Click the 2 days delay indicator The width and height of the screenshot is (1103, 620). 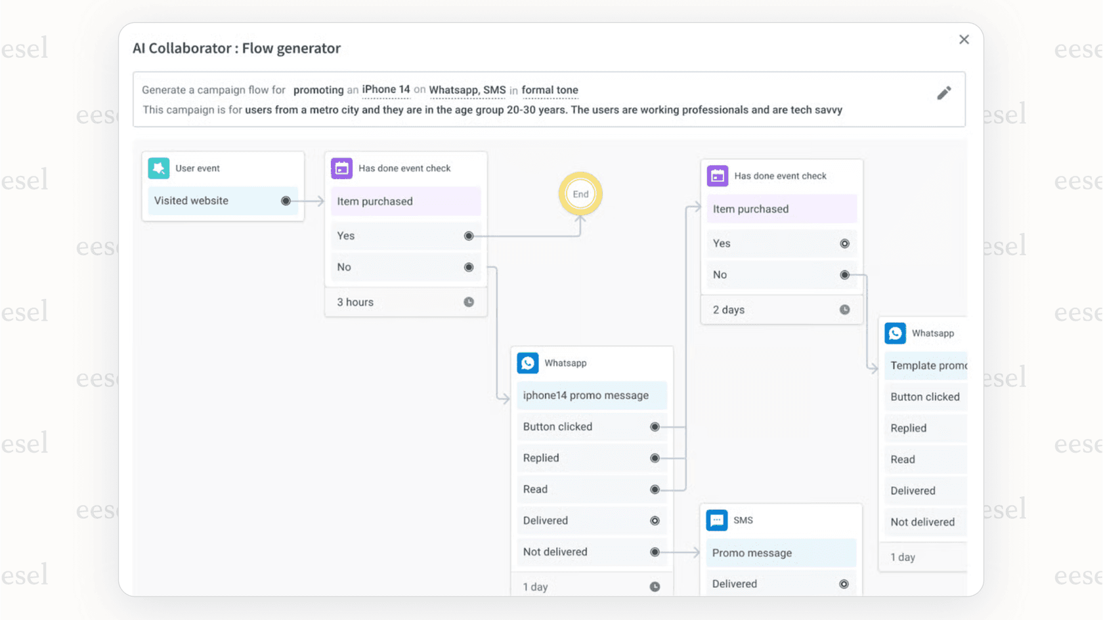click(844, 309)
